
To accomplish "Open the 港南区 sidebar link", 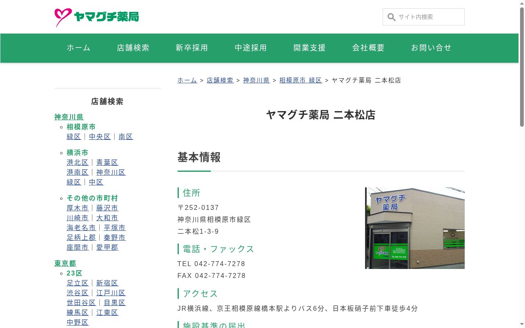I will point(78,173).
